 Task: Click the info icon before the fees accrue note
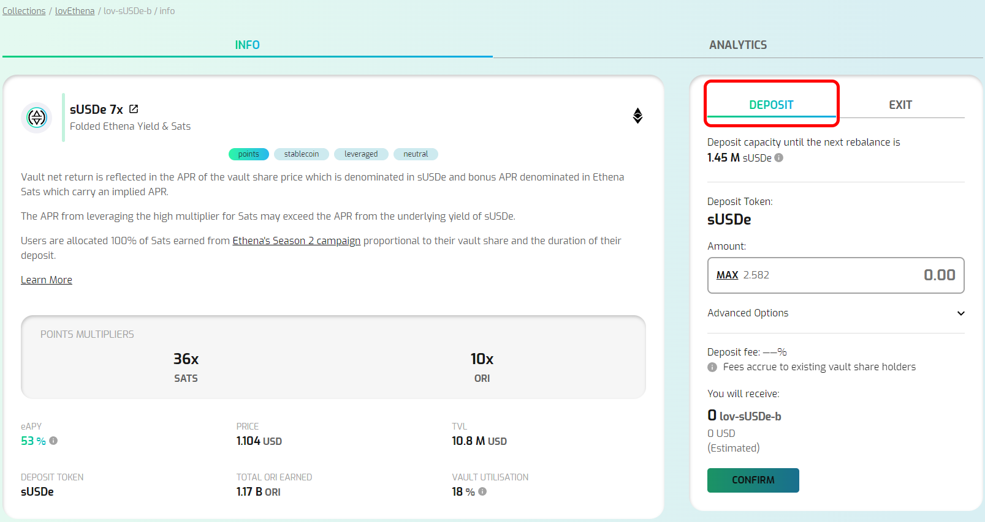[x=712, y=367]
